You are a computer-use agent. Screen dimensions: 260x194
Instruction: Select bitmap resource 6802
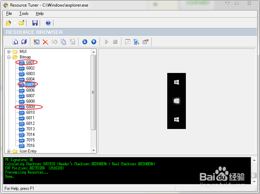tap(30, 68)
